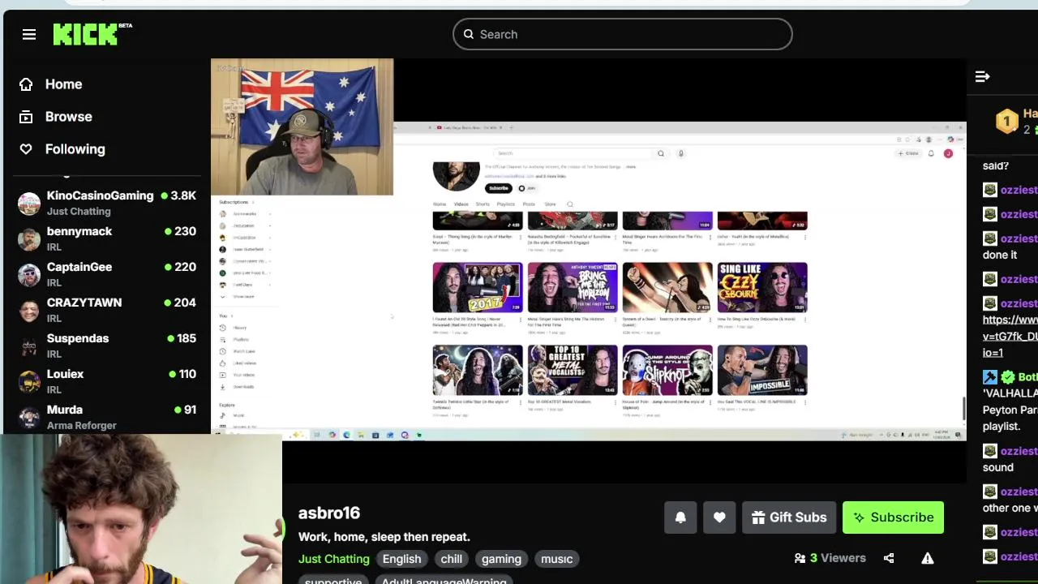The image size is (1038, 584).
Task: Collapse the chat panel with the arrow icon
Action: [x=982, y=76]
